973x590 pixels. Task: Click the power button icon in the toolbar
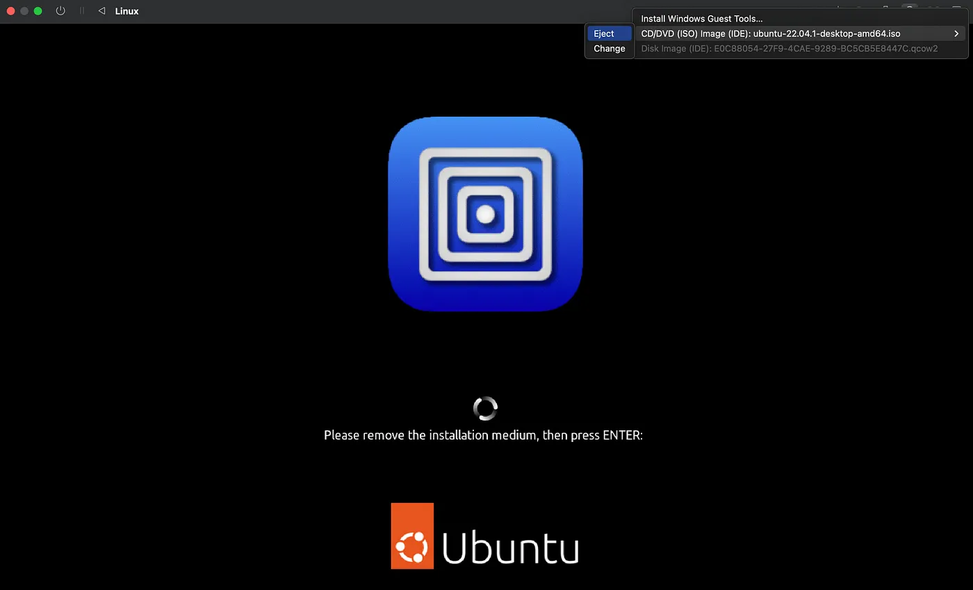pyautogui.click(x=60, y=11)
